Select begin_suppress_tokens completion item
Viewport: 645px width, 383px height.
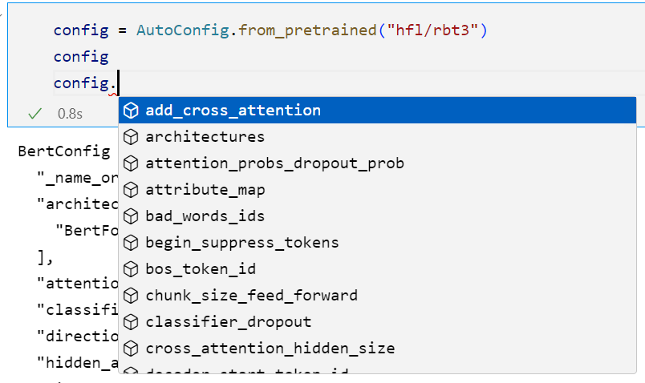(241, 243)
